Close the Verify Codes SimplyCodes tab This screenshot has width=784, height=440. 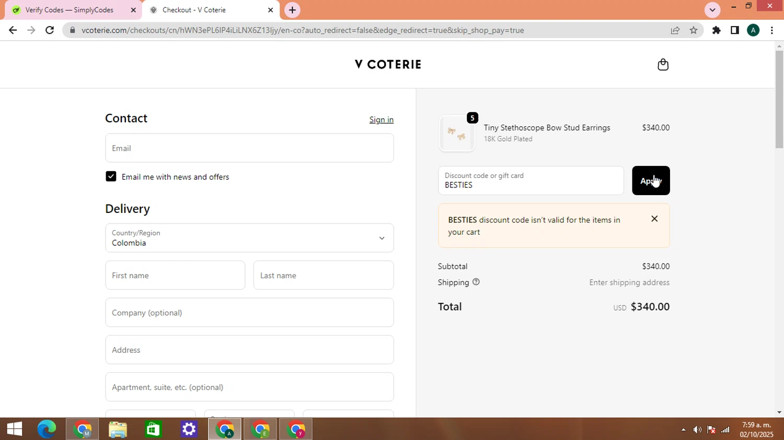pos(133,10)
